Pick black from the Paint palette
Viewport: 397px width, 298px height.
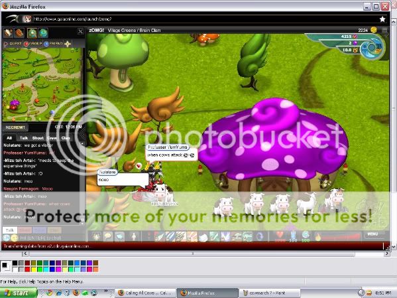tap(15, 263)
